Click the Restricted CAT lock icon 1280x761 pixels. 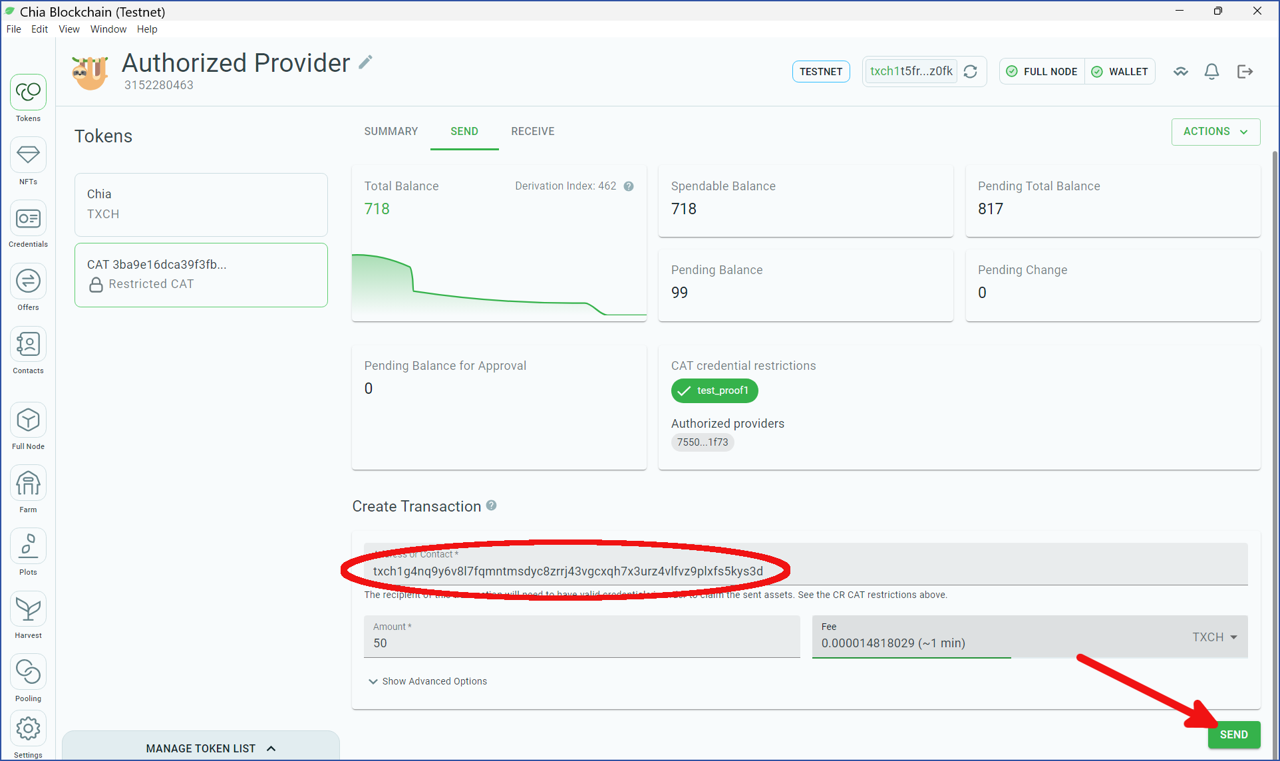pos(96,285)
